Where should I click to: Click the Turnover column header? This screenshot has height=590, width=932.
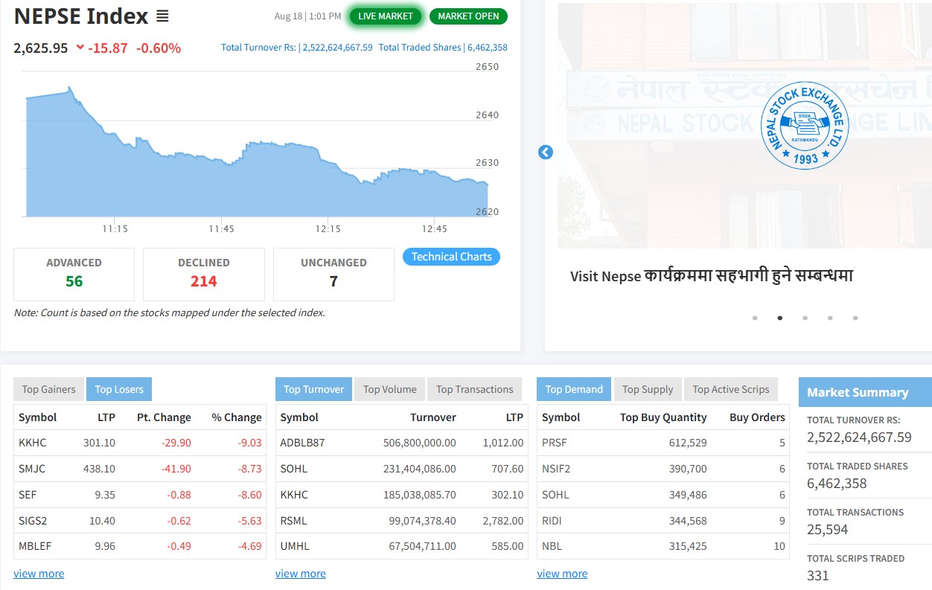coord(433,417)
